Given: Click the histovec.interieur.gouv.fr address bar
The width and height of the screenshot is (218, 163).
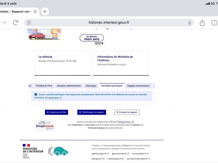Looking at the screenshot, I should tap(109, 23).
